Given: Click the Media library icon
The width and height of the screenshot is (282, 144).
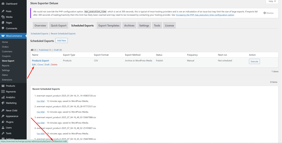Looking at the screenshot, I should click(x=3, y=17).
